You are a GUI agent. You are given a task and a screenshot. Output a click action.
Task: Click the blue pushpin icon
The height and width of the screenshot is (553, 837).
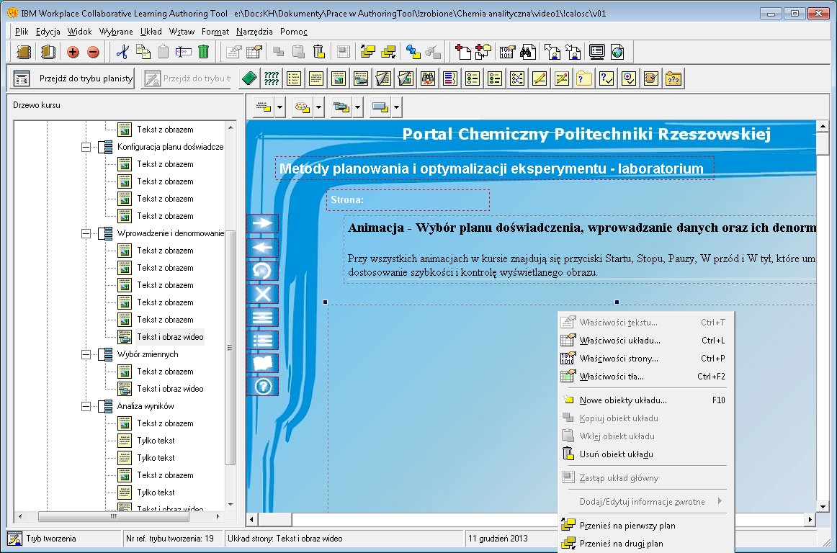click(413, 52)
